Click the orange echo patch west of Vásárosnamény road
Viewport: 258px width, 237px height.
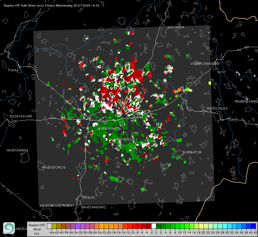tap(177, 90)
